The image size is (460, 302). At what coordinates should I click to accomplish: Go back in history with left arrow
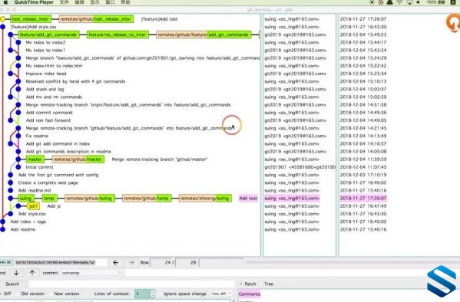116,262
